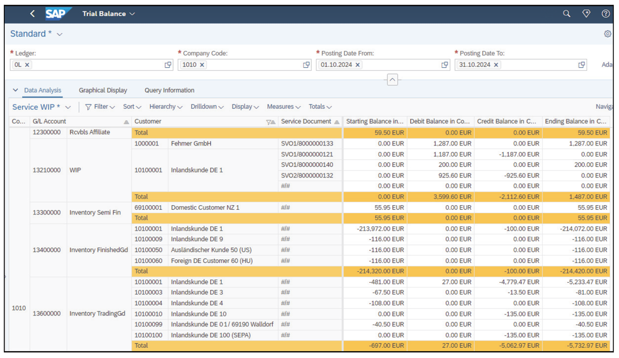Click the Starting Balance column header
Image resolution: width=619 pixels, height=358 pixels.
click(x=375, y=122)
